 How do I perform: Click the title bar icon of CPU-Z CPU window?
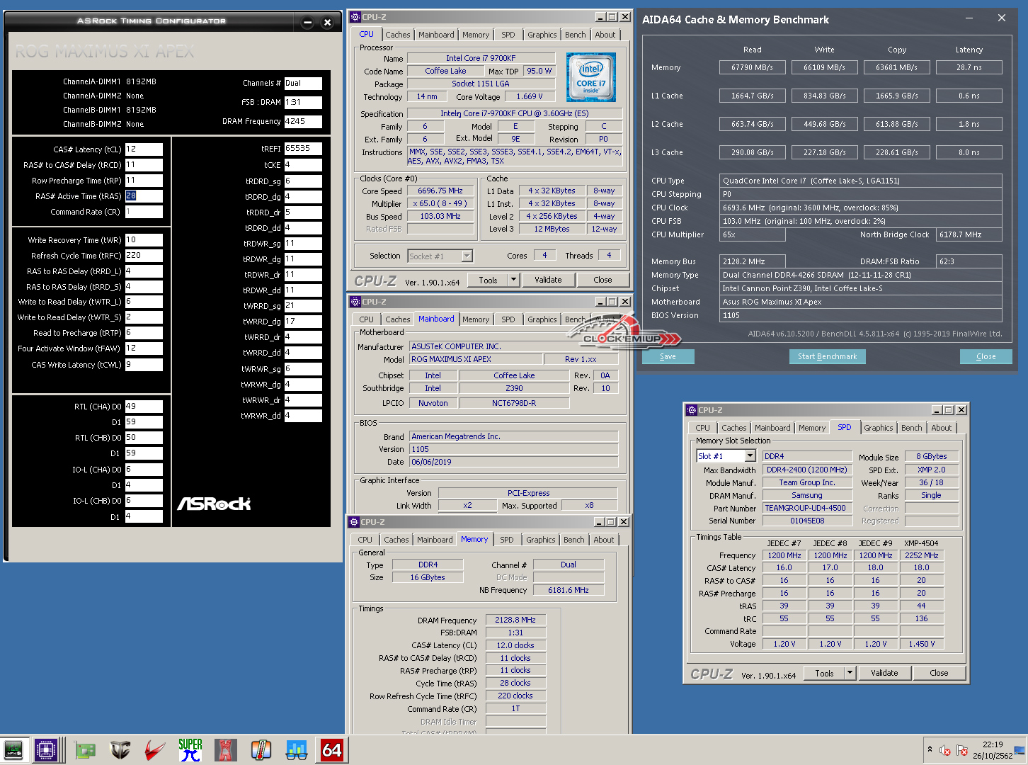(355, 17)
